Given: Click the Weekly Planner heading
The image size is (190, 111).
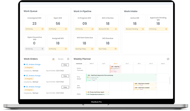Looking at the screenshot, I should coord(82,59).
